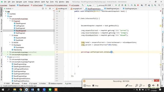Toggle microphone in recorder bar
This screenshot has height=92, width=164.
click(158, 86)
